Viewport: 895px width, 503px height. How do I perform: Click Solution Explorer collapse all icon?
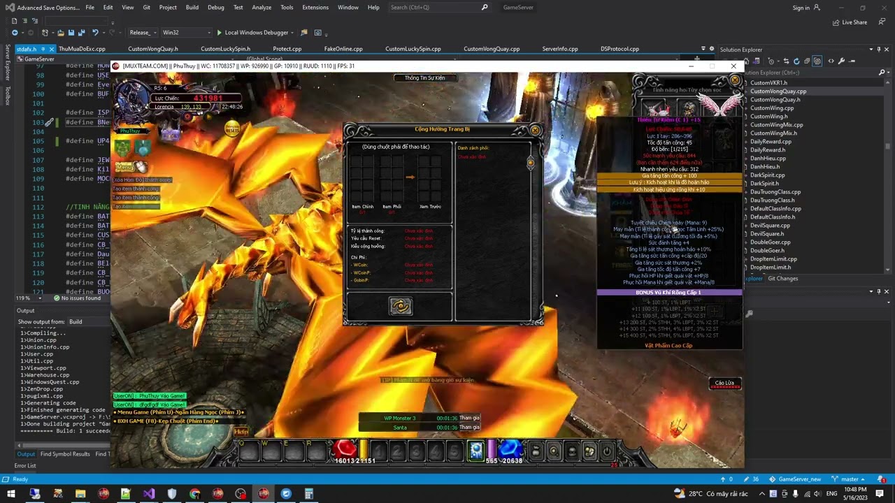(806, 61)
